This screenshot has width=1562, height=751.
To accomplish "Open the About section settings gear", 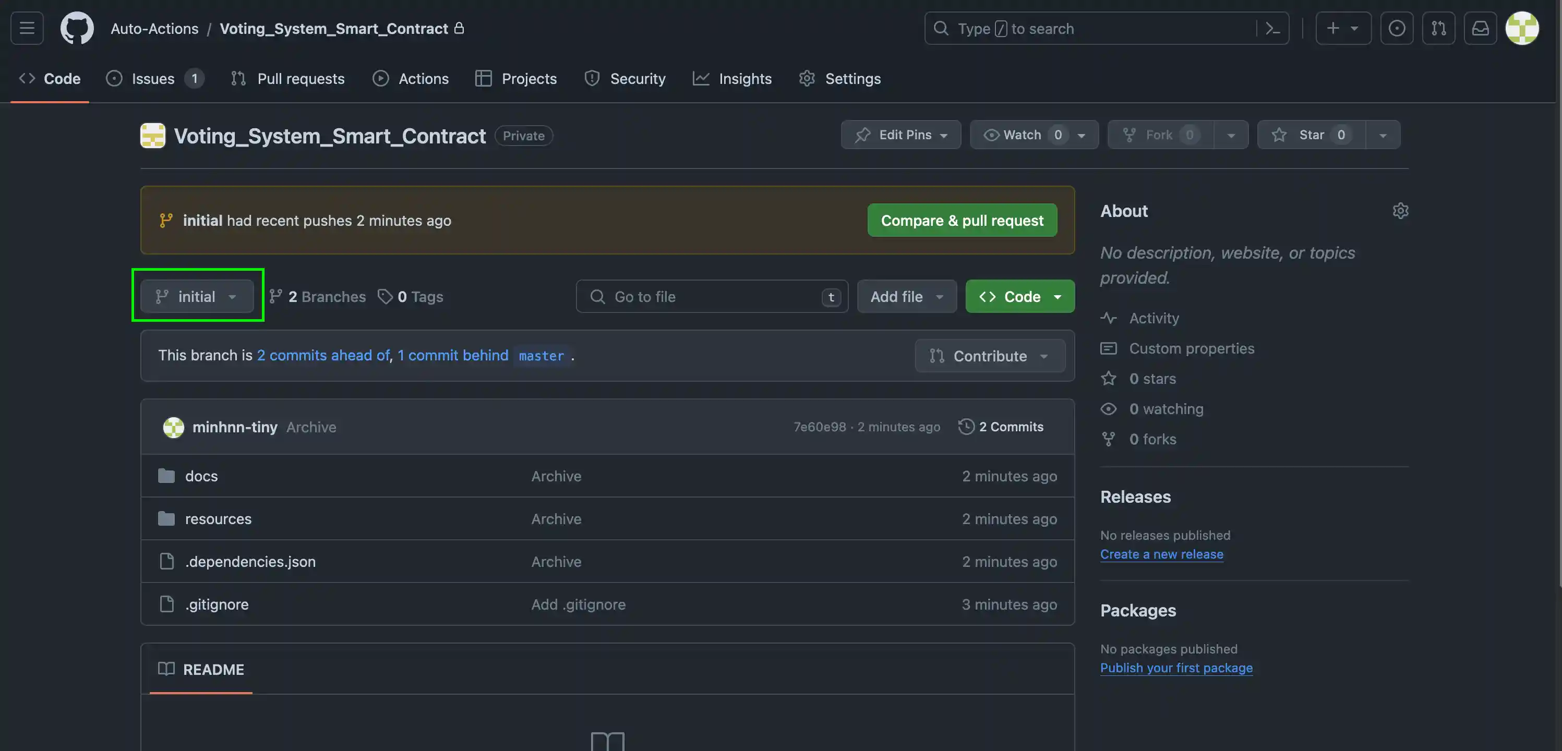I will coord(1401,210).
